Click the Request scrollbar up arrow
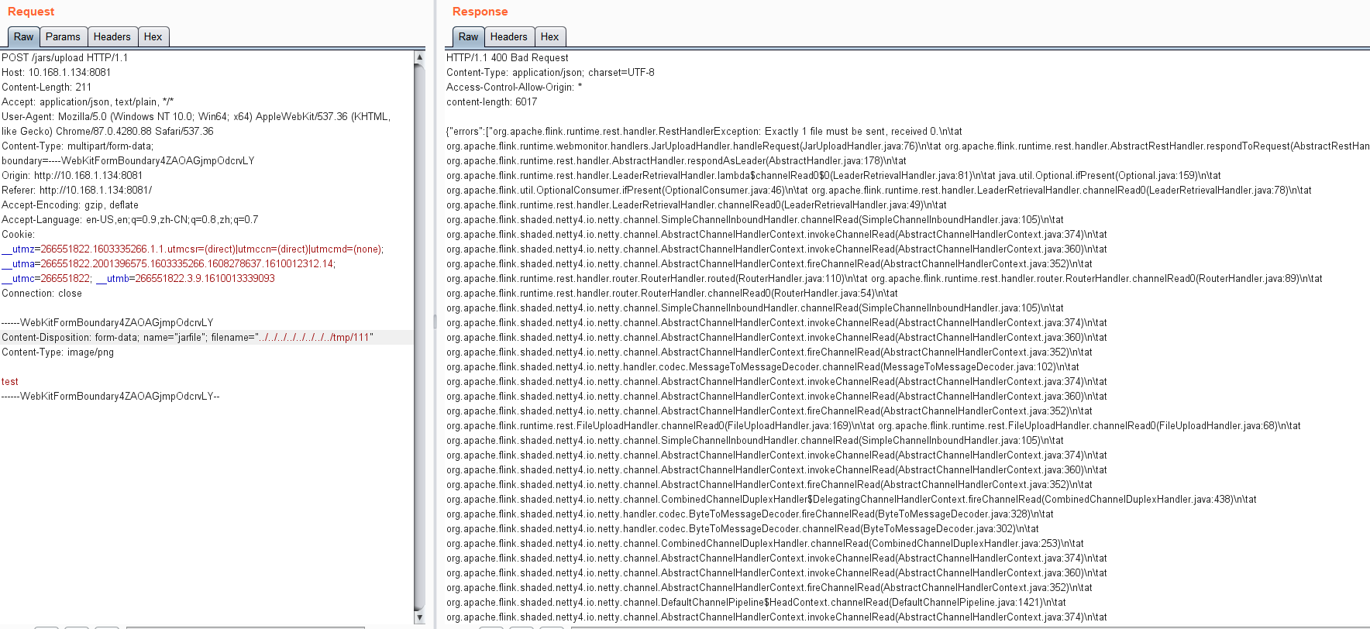 419,57
